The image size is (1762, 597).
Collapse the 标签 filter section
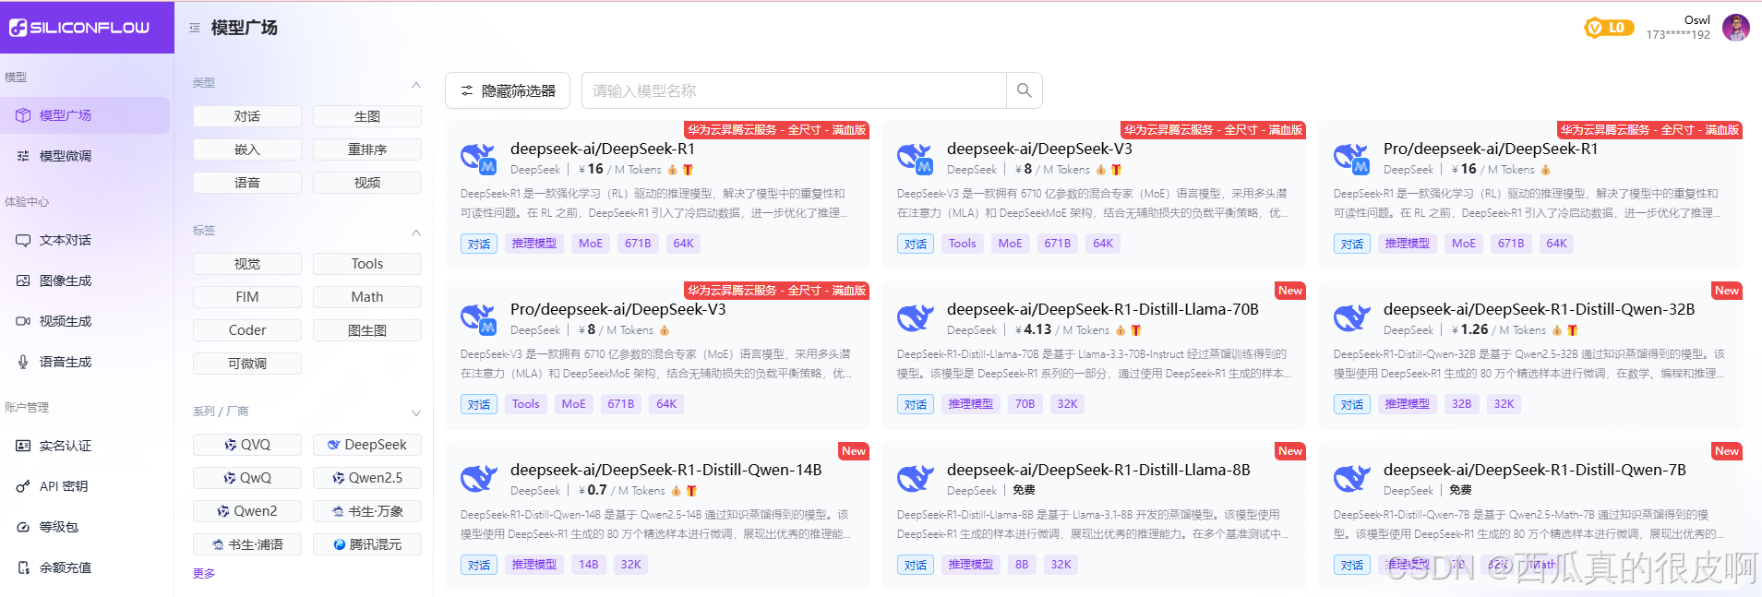point(416,232)
